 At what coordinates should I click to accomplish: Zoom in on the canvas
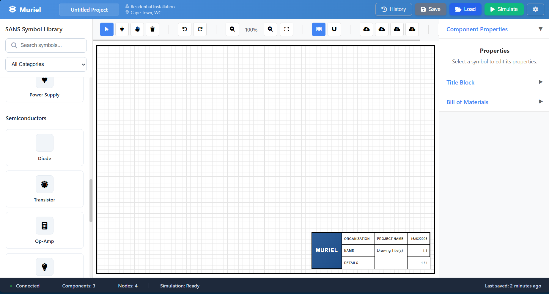[x=270, y=29]
